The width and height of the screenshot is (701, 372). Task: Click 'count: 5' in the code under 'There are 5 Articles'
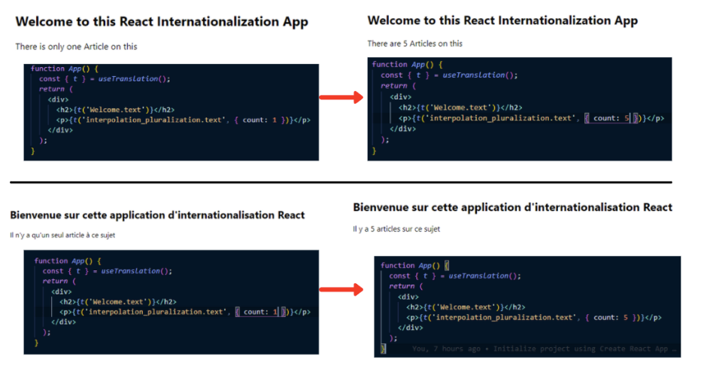click(611, 118)
